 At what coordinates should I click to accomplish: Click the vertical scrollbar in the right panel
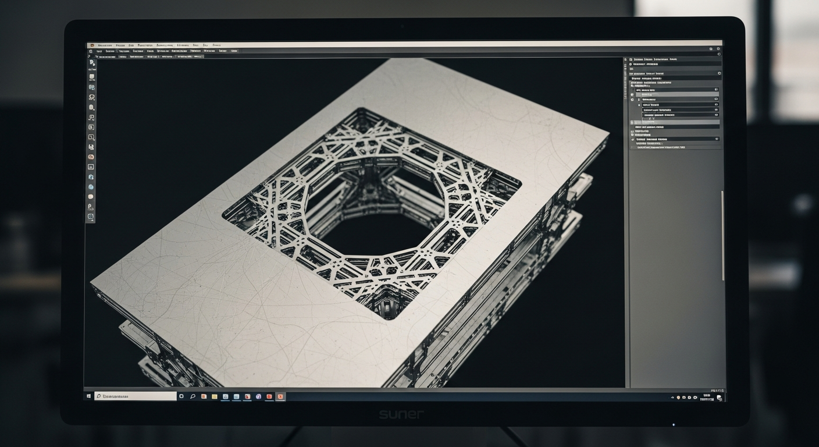[723, 233]
